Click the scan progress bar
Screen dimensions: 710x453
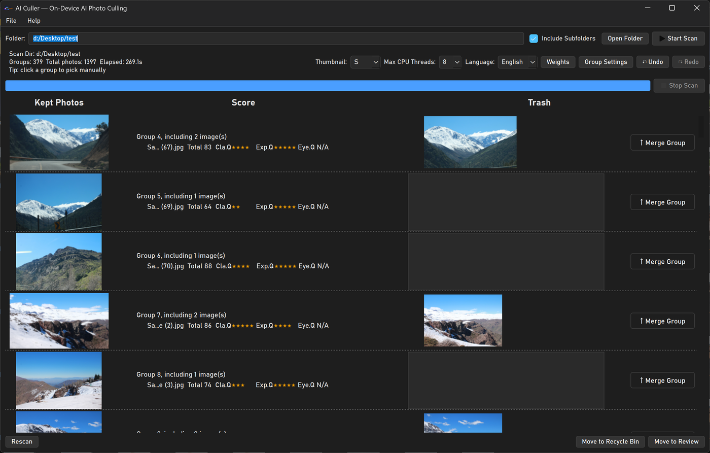point(328,86)
